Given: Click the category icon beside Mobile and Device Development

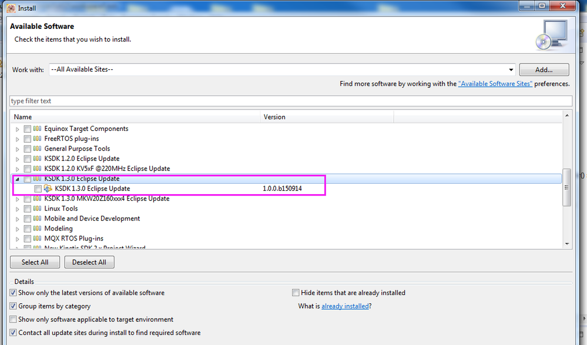Looking at the screenshot, I should coord(37,218).
